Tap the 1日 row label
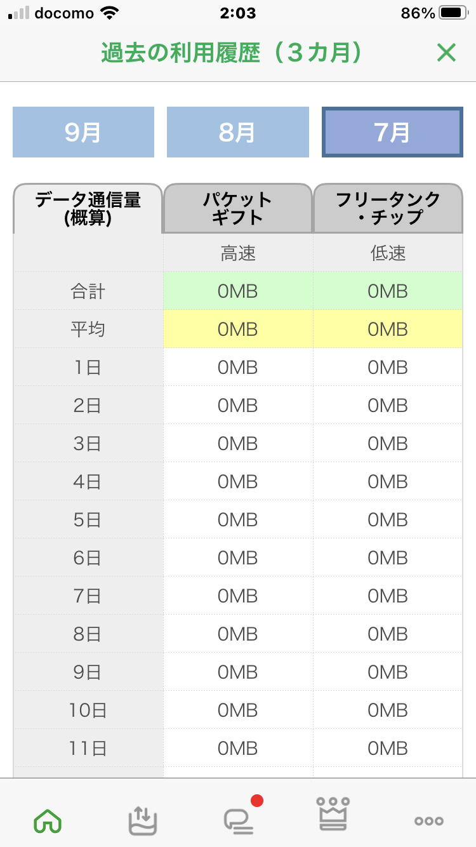The image size is (476, 847). (x=88, y=368)
